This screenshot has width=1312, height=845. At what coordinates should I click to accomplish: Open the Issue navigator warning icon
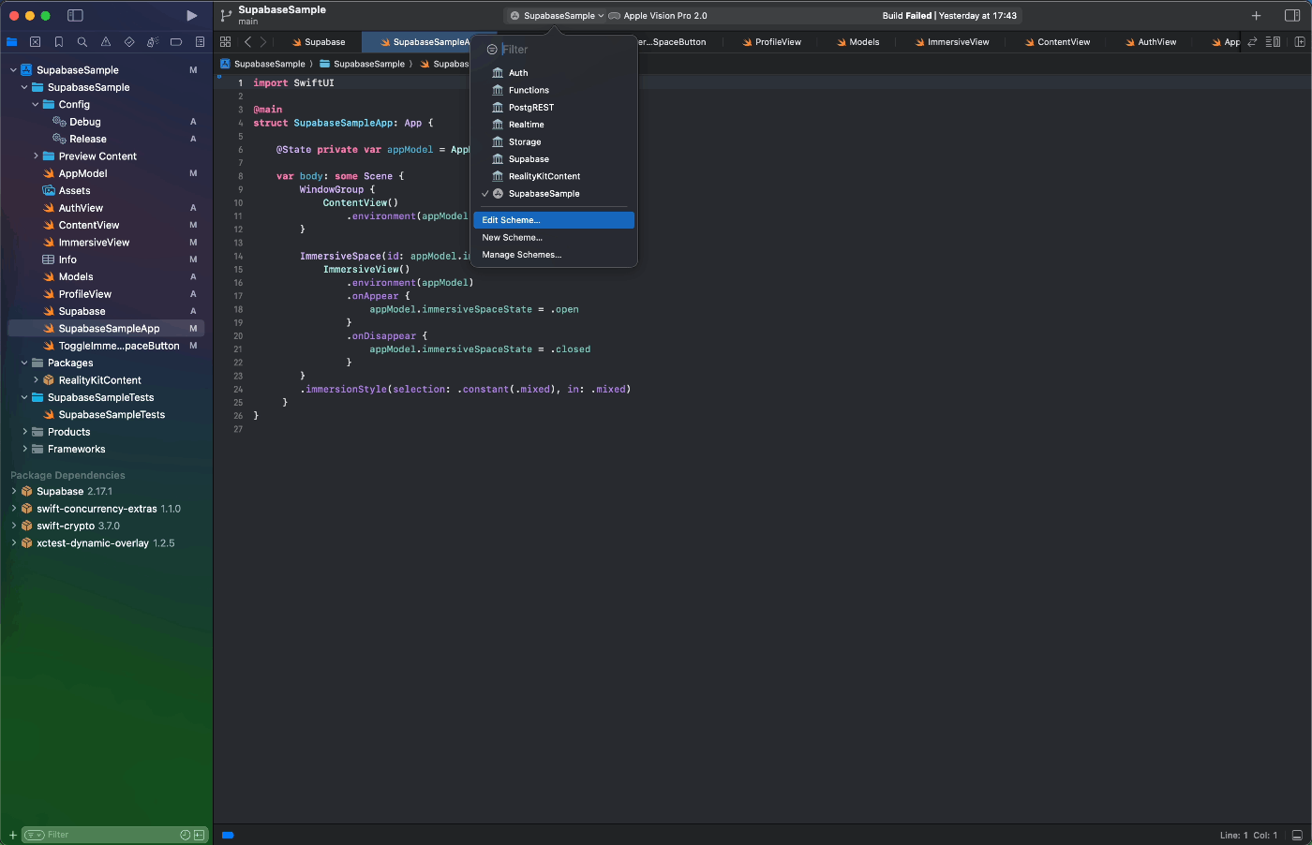click(106, 42)
